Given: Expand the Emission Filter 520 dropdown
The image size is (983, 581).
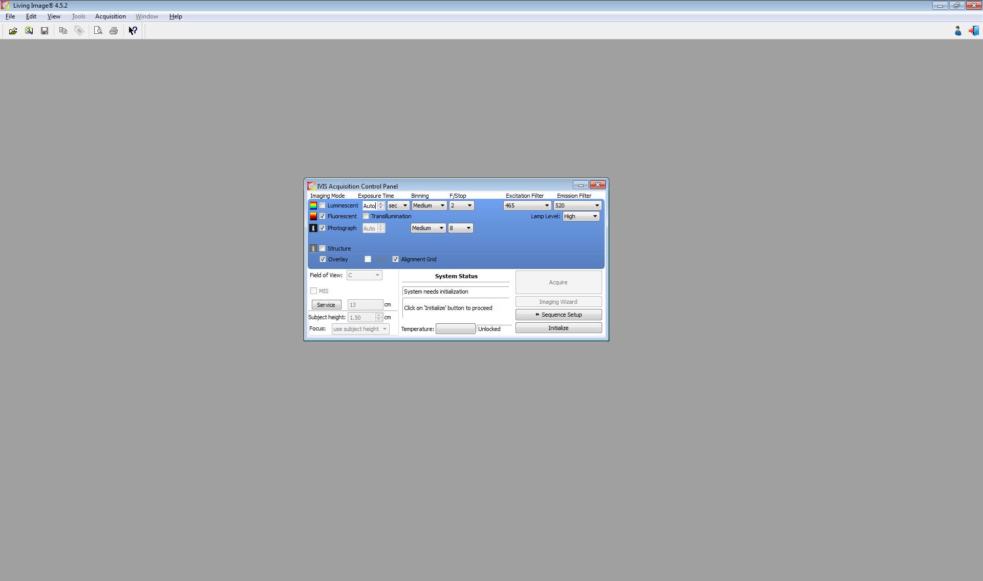Looking at the screenshot, I should pyautogui.click(x=577, y=205).
